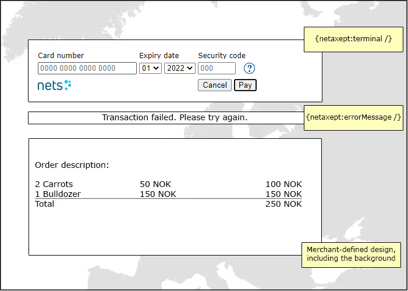
Task: Click the '{netaxept:errorMessage /}' note
Action: click(x=354, y=117)
